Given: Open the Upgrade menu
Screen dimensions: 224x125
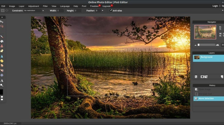Looking at the screenshot, I should pyautogui.click(x=106, y=6).
